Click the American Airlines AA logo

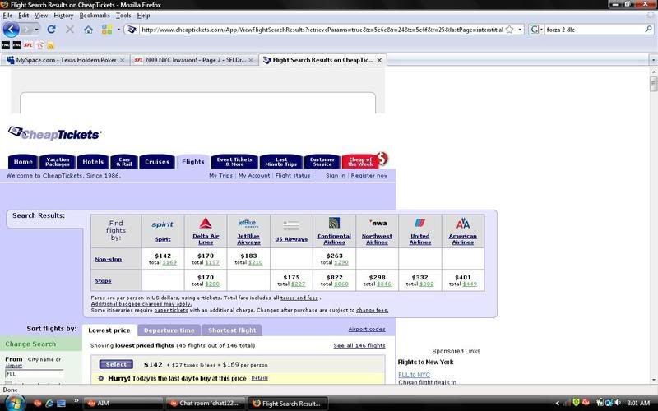(463, 223)
